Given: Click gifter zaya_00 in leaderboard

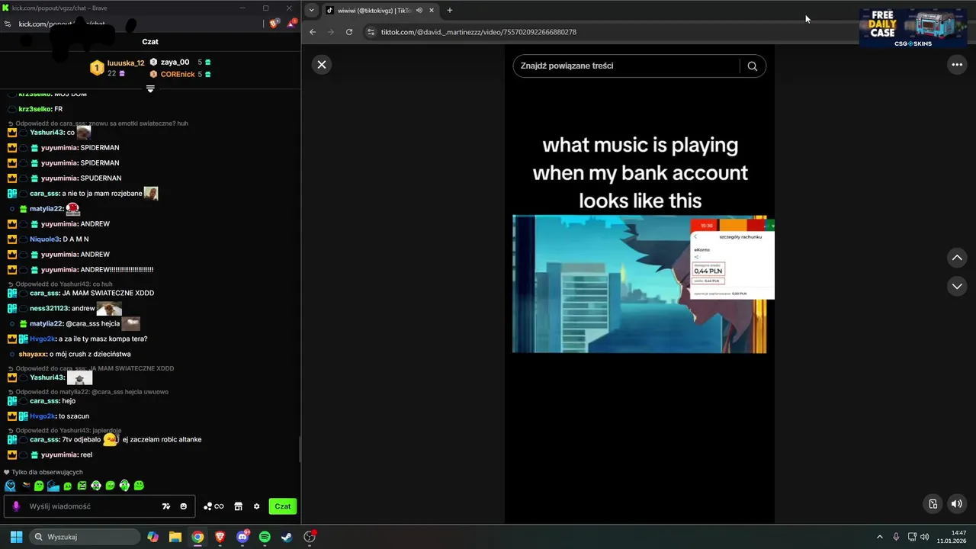Looking at the screenshot, I should [175, 63].
